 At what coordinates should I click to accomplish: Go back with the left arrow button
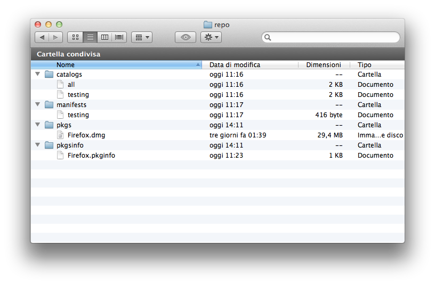pyautogui.click(x=42, y=37)
